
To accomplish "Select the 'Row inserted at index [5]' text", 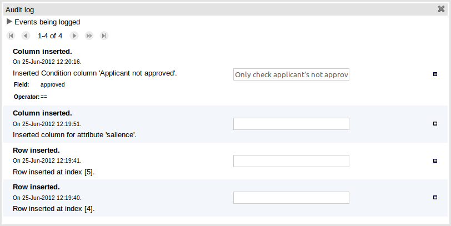I will click(53, 172).
